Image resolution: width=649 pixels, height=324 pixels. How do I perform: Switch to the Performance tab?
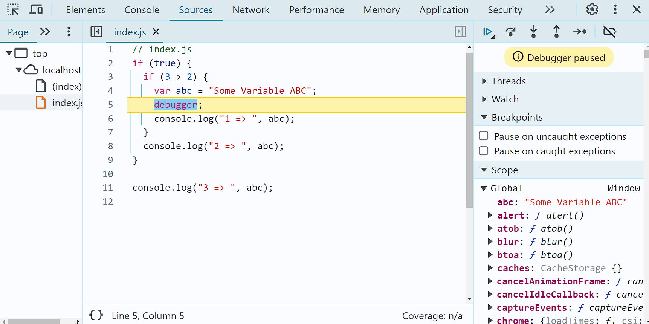click(316, 10)
